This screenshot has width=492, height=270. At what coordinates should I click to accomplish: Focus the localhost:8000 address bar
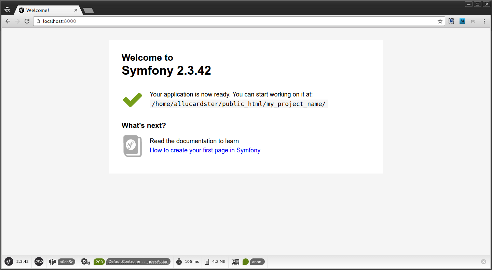tap(239, 21)
